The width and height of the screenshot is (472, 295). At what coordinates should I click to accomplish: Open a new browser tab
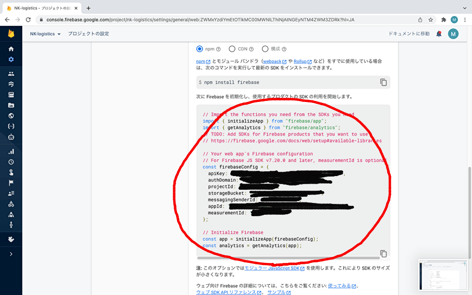[88, 8]
